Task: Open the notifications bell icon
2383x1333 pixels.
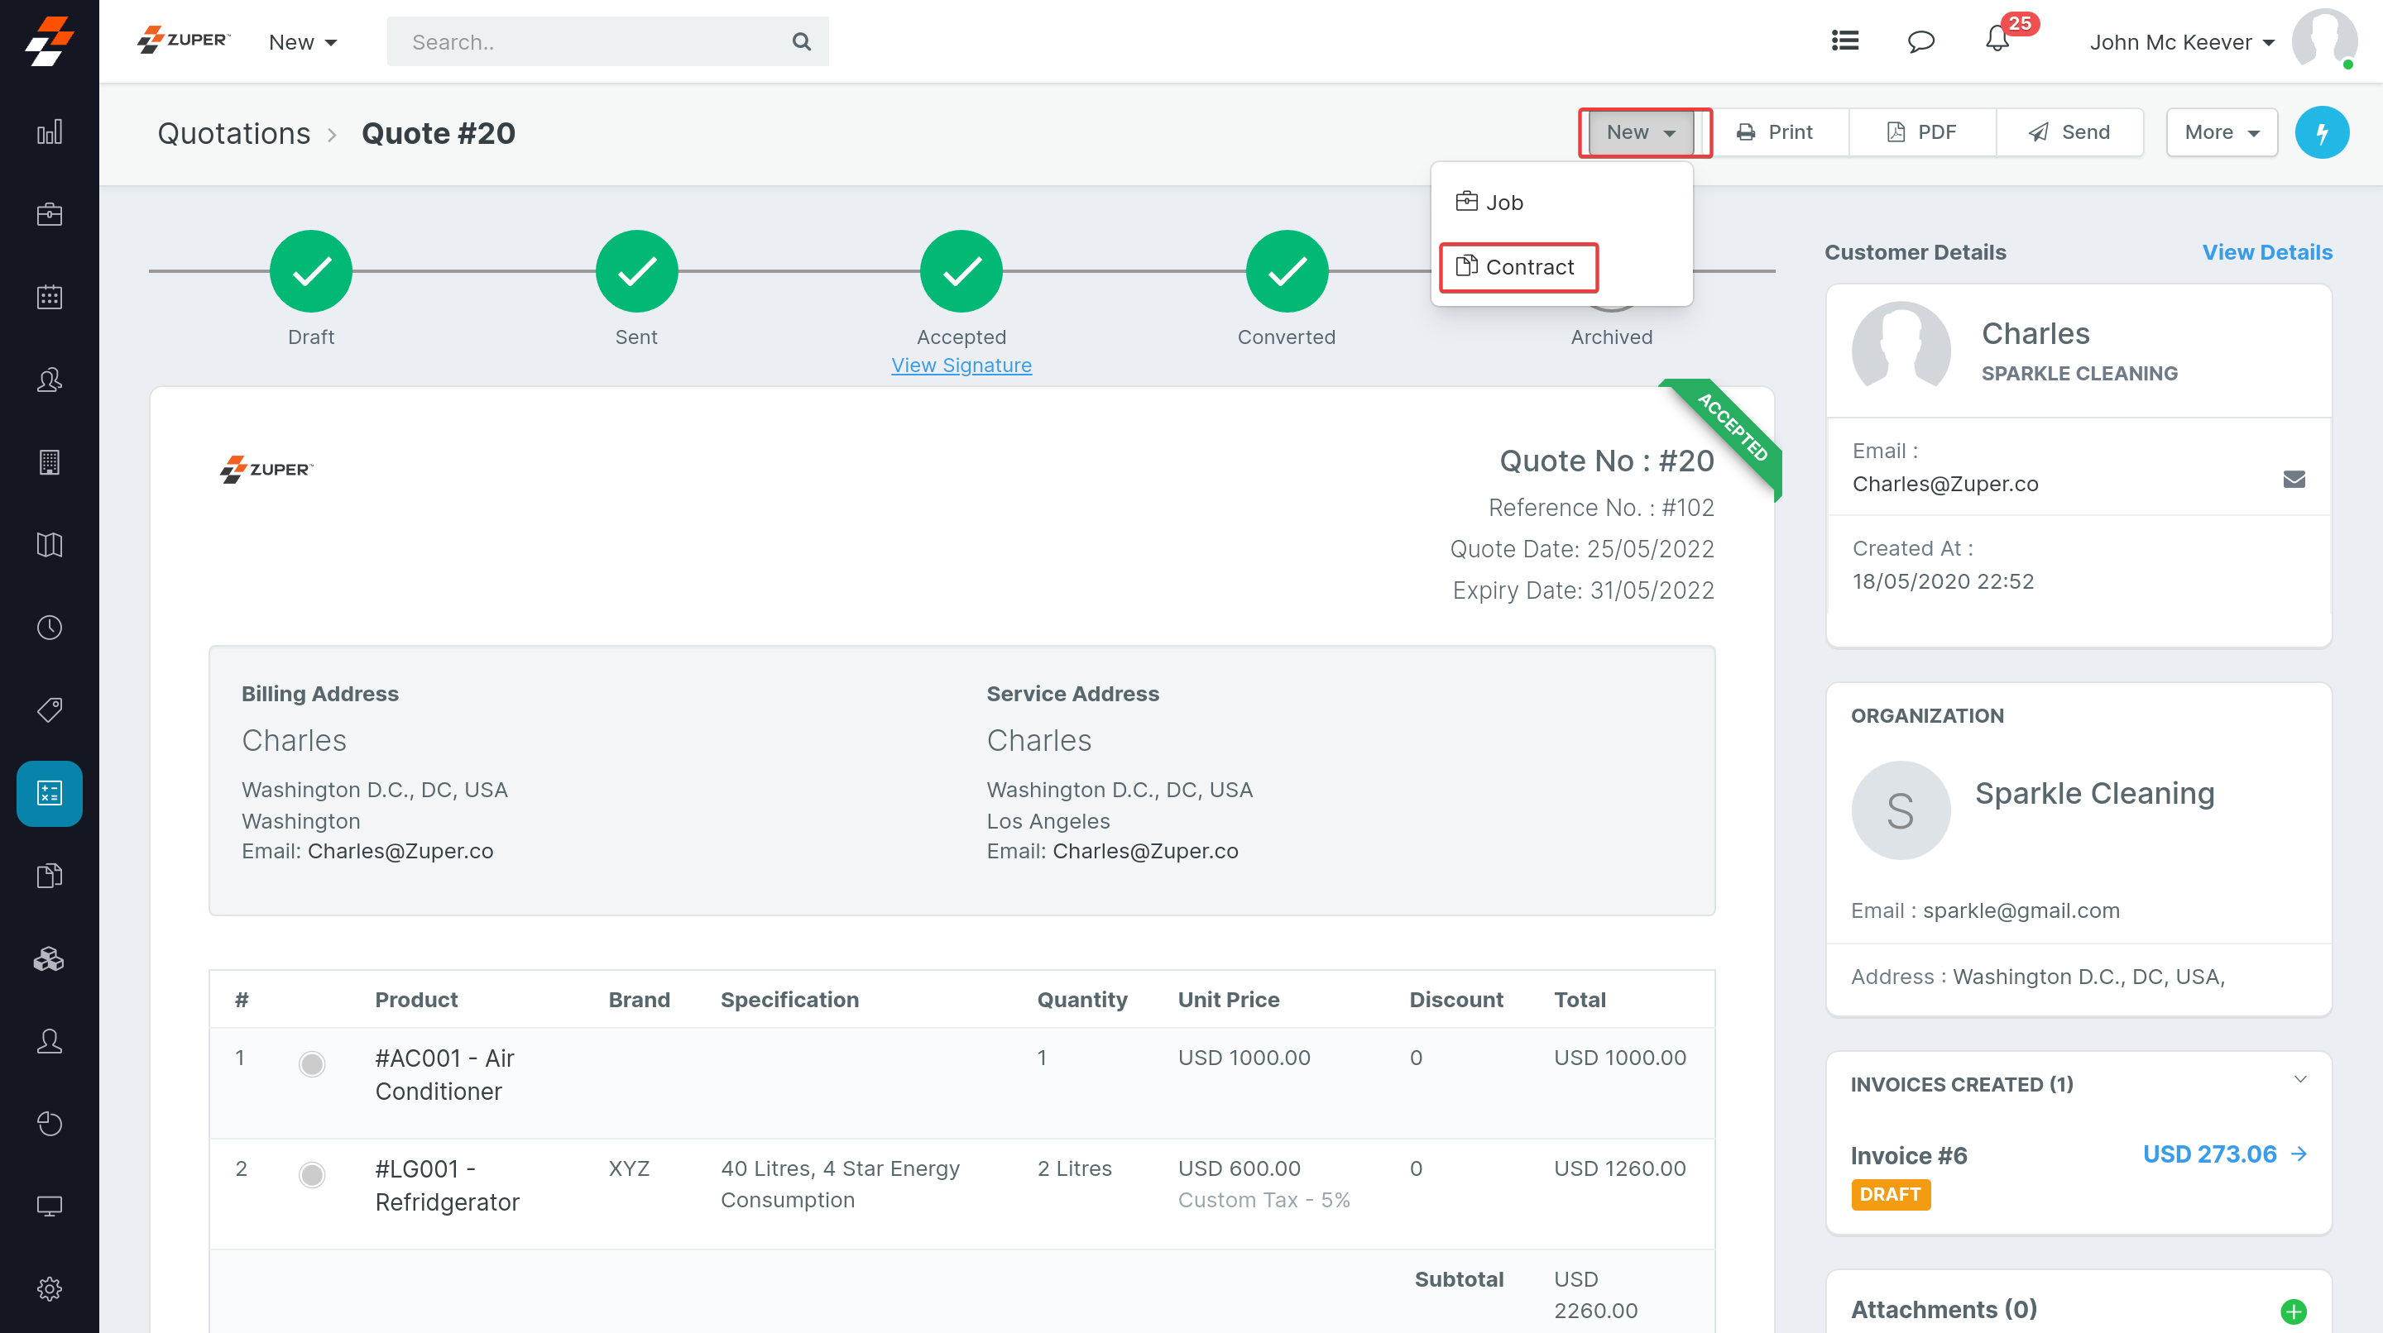Action: pyautogui.click(x=1997, y=41)
